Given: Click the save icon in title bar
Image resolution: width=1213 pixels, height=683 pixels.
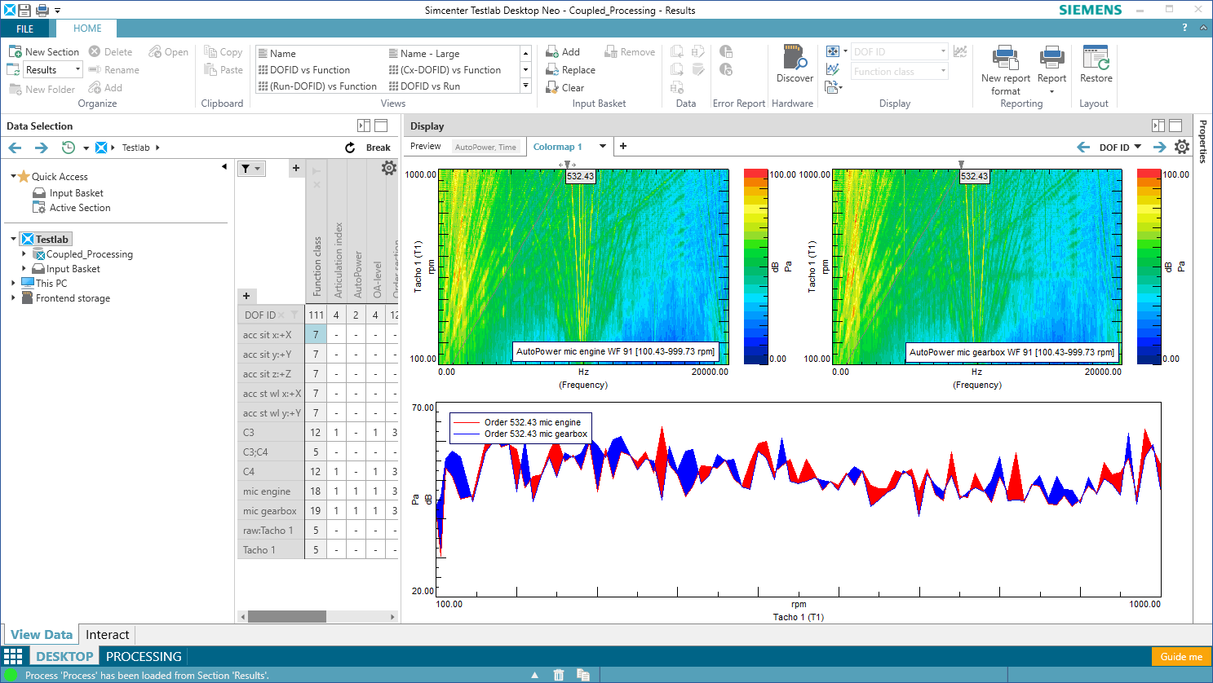Looking at the screenshot, I should 24,10.
